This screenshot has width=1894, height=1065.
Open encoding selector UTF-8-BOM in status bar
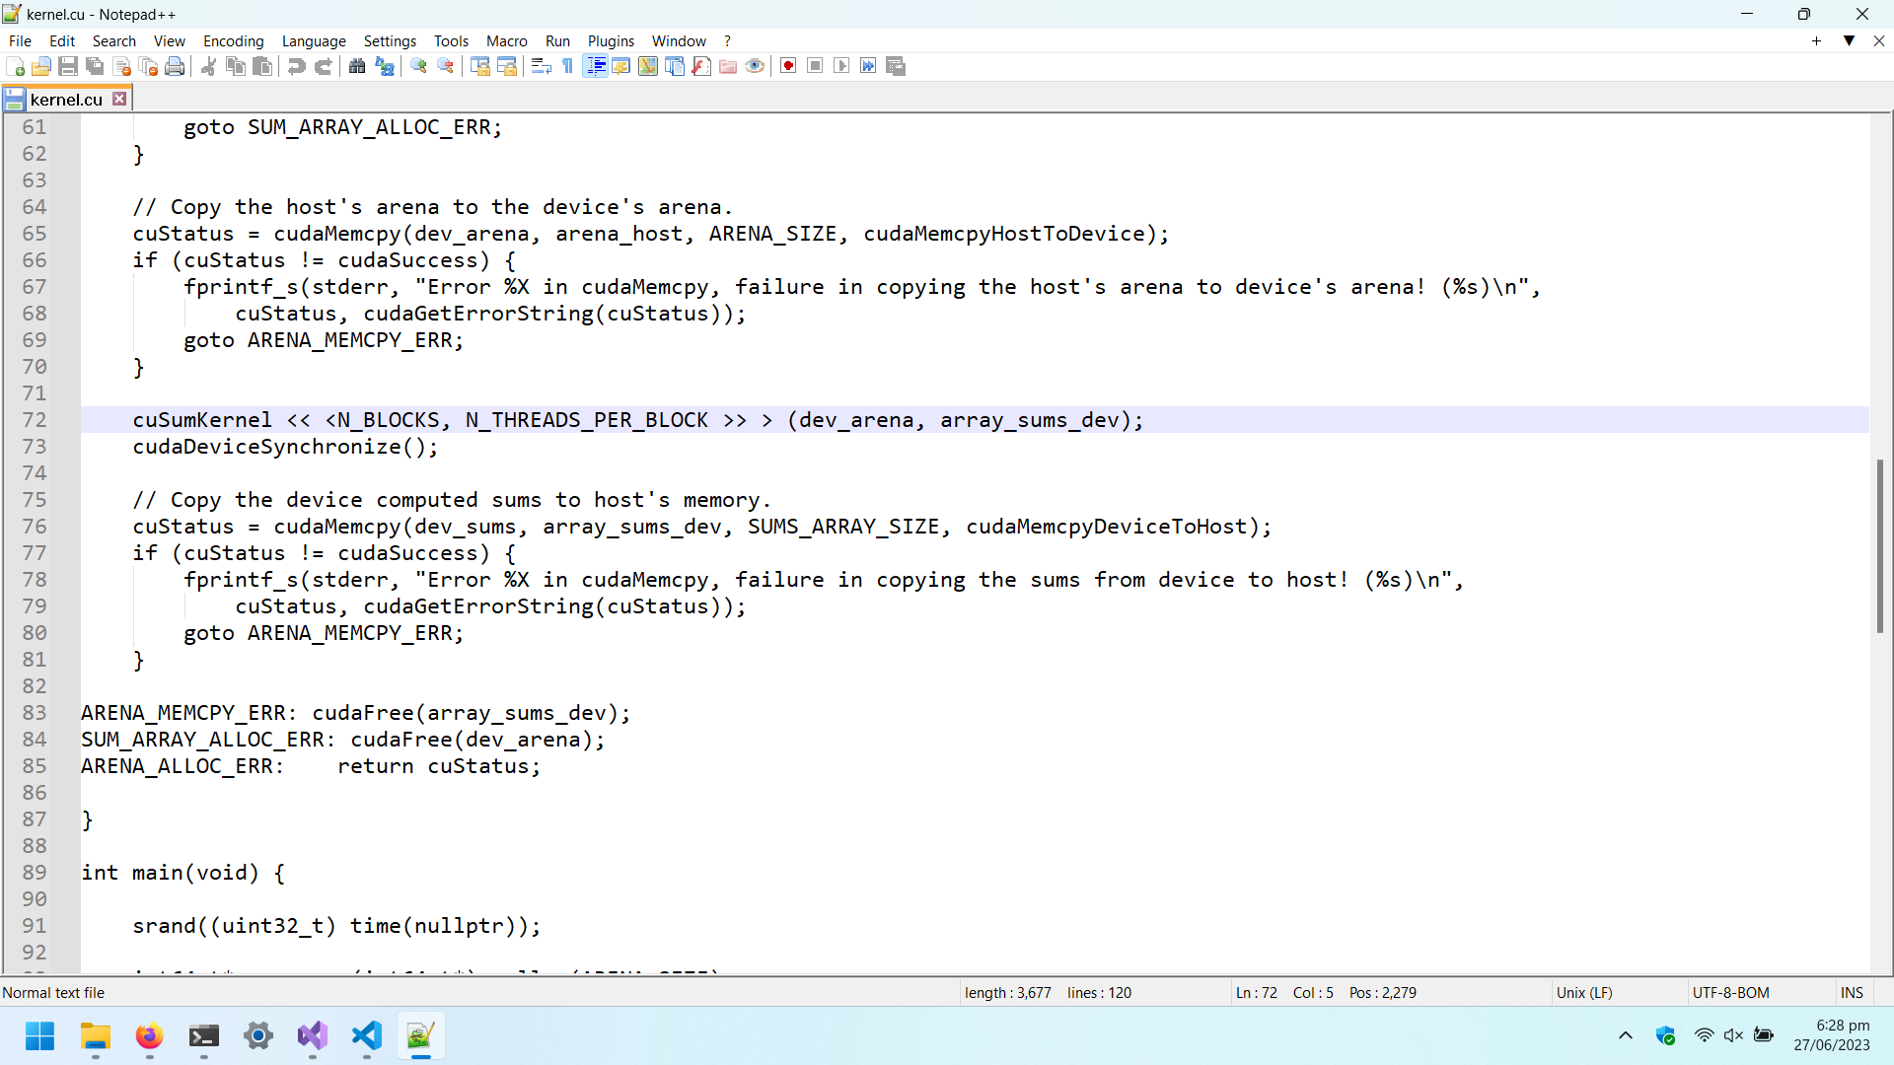1730,993
